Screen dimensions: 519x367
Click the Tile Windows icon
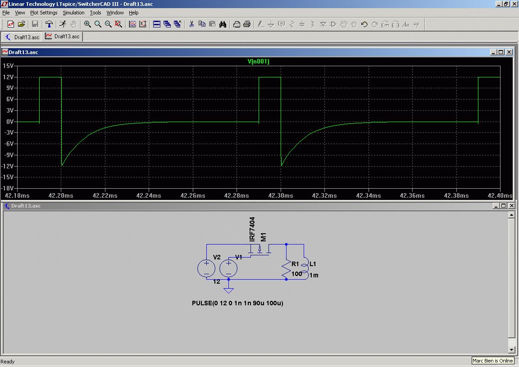pyautogui.click(x=157, y=24)
